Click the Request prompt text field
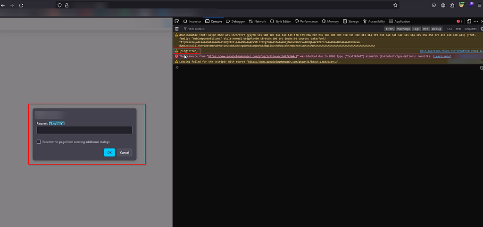The width and height of the screenshot is (483, 227). coord(84,130)
